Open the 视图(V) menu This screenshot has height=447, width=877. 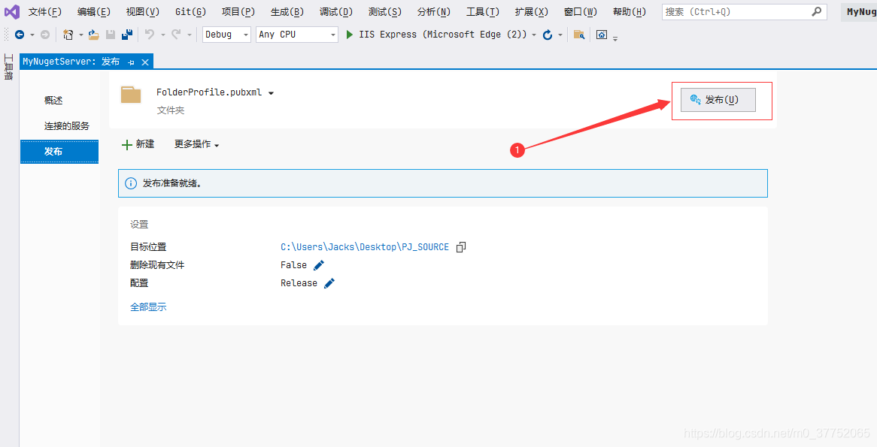[143, 12]
